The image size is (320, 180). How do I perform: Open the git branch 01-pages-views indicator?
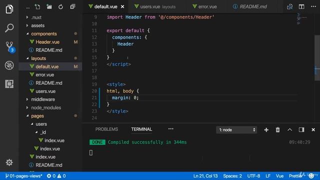(x=23, y=176)
